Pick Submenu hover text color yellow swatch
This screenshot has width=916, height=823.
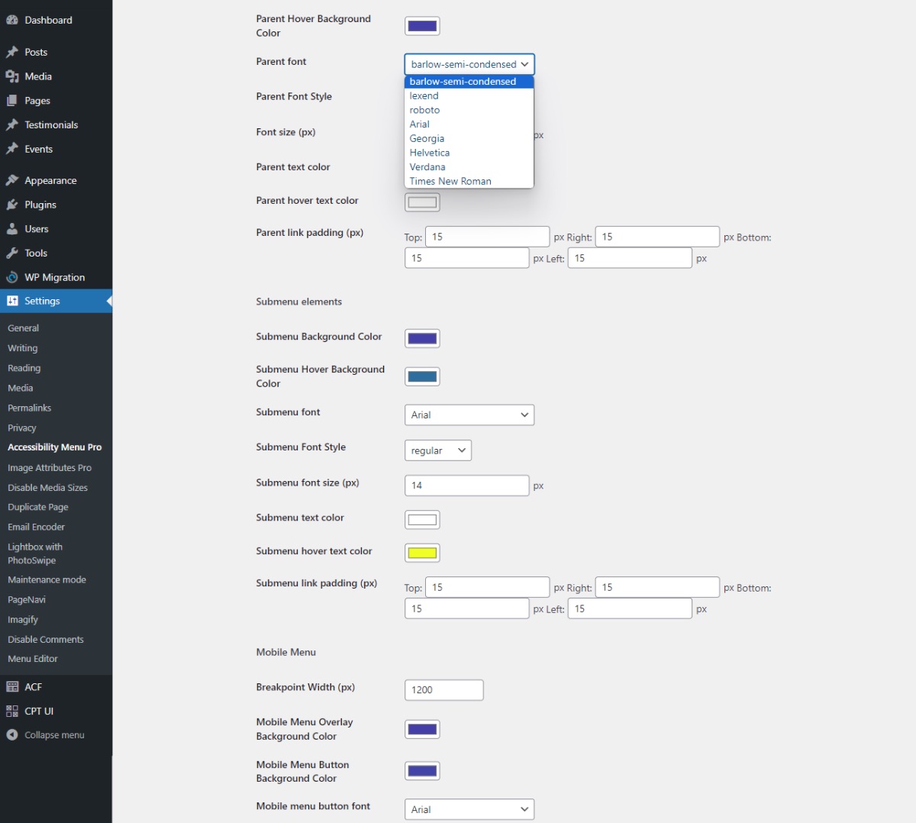(x=422, y=553)
